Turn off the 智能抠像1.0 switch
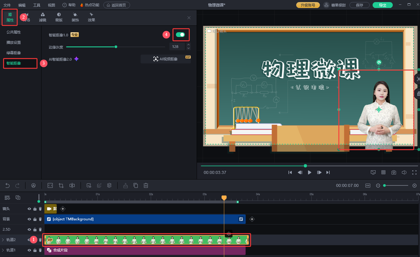 [180, 35]
